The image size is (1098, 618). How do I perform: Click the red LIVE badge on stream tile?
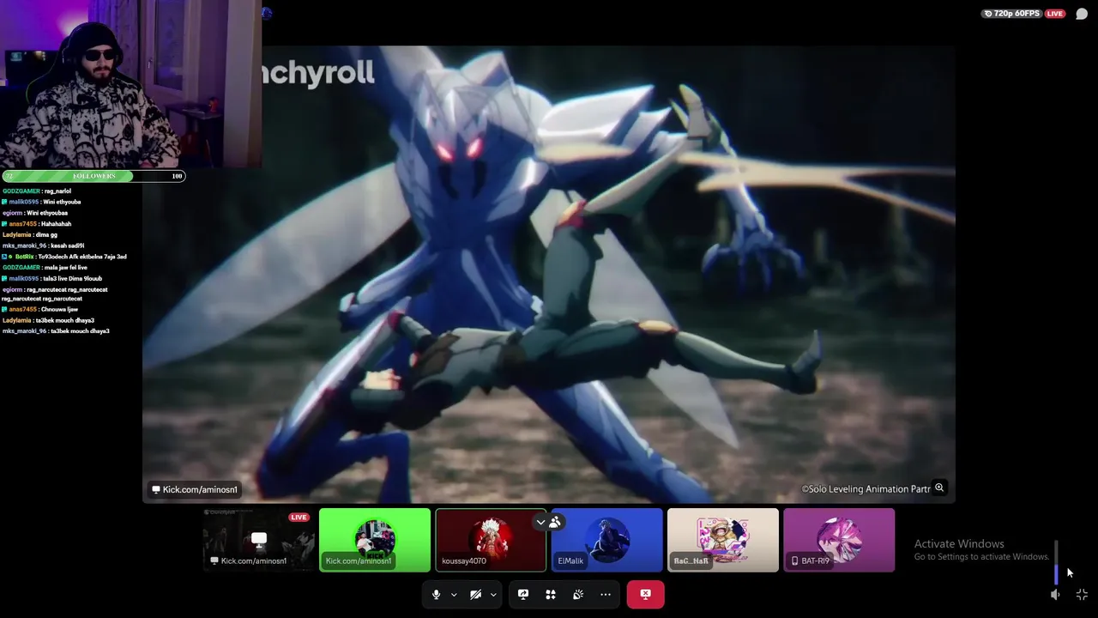299,517
